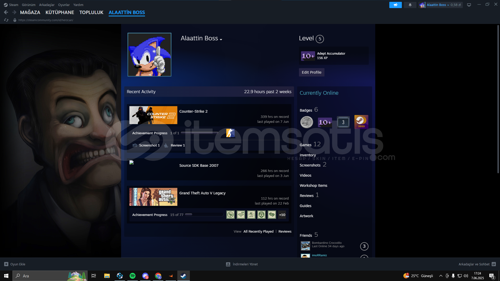Click the Steam Awards 2023 badge
500x281 pixels.
click(x=361, y=122)
